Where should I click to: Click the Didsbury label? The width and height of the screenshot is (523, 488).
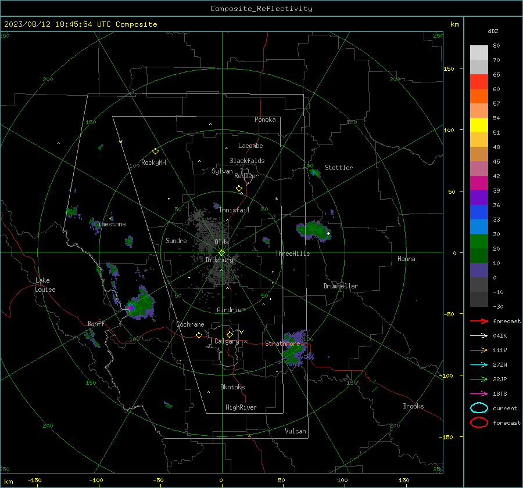219,260
